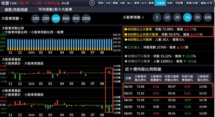The image size is (215, 117).
Task: Click the 股價 legend entry
Action: point(59,32)
